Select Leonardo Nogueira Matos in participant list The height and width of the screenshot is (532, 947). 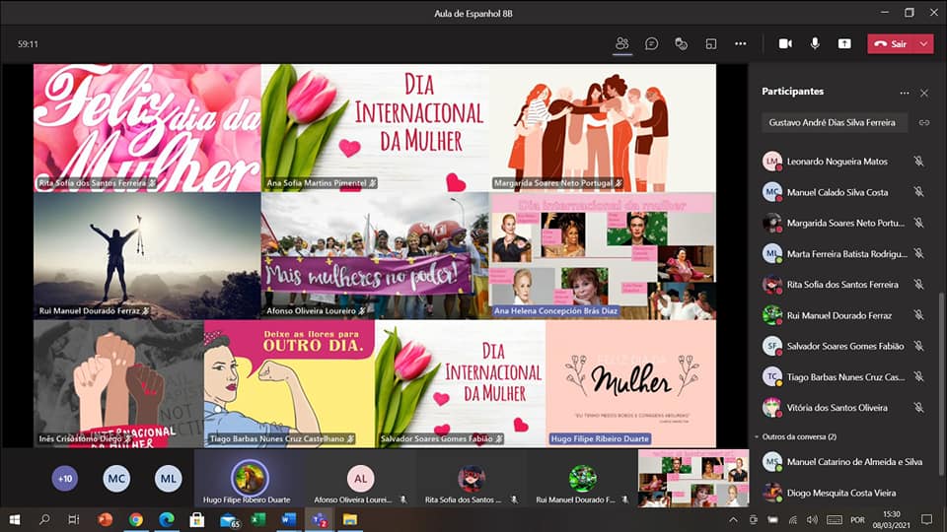tap(837, 162)
